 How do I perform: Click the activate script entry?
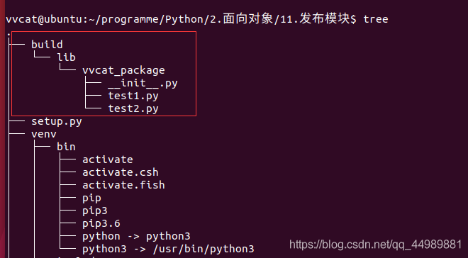point(108,159)
